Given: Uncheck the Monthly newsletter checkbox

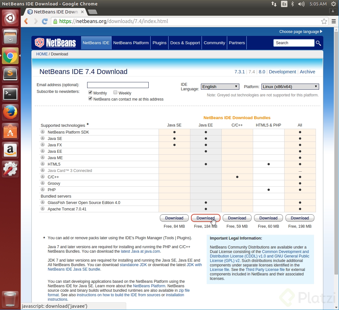Looking at the screenshot, I should (90, 93).
